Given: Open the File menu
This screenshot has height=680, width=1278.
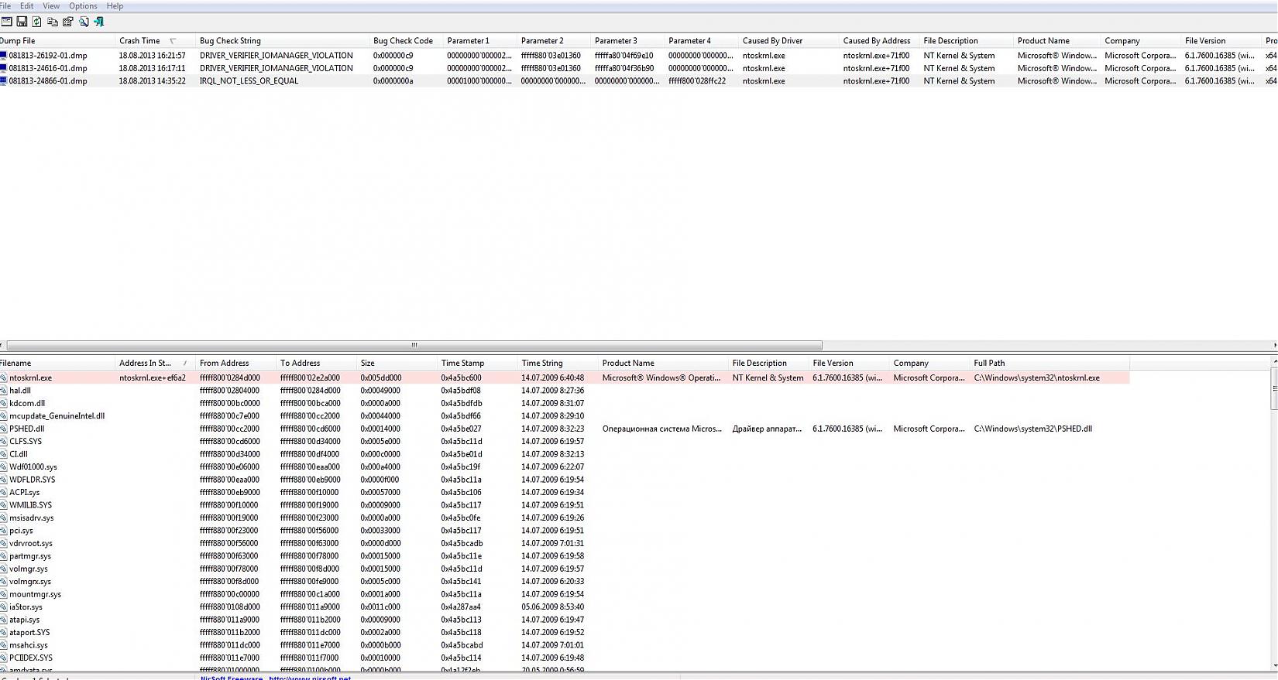Looking at the screenshot, I should (5, 6).
